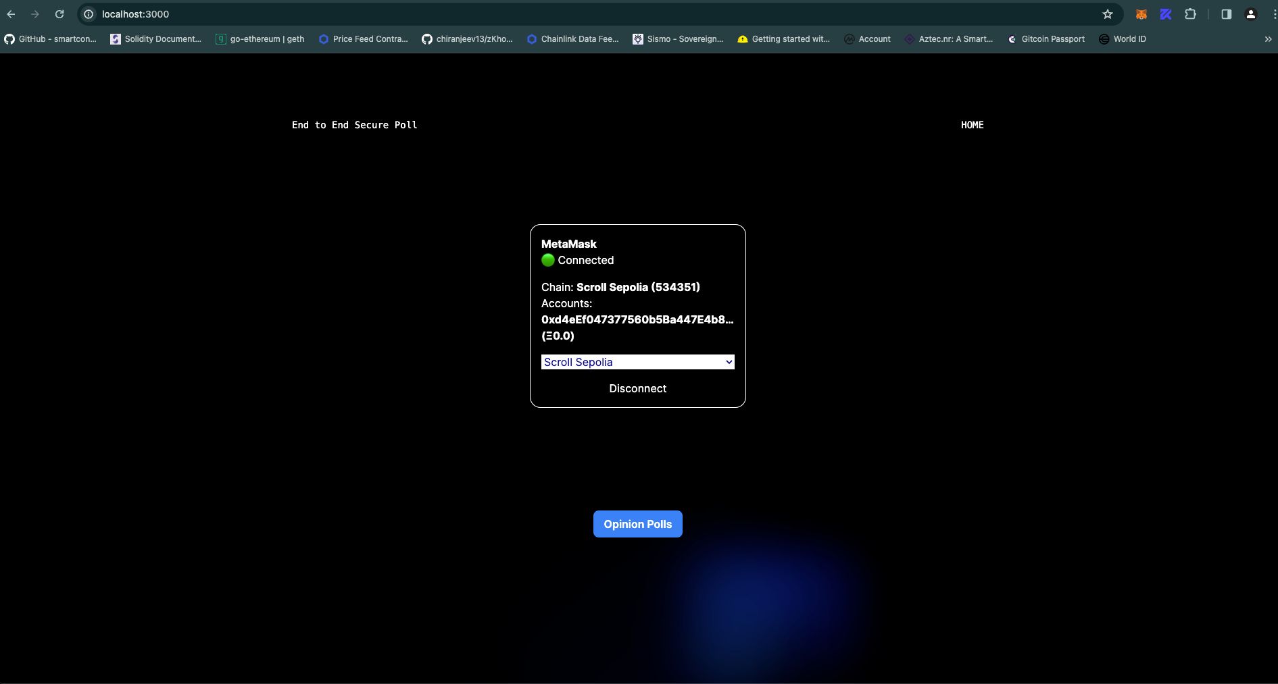
Task: Open GitHub - smartcon... bookmark
Action: tap(51, 39)
